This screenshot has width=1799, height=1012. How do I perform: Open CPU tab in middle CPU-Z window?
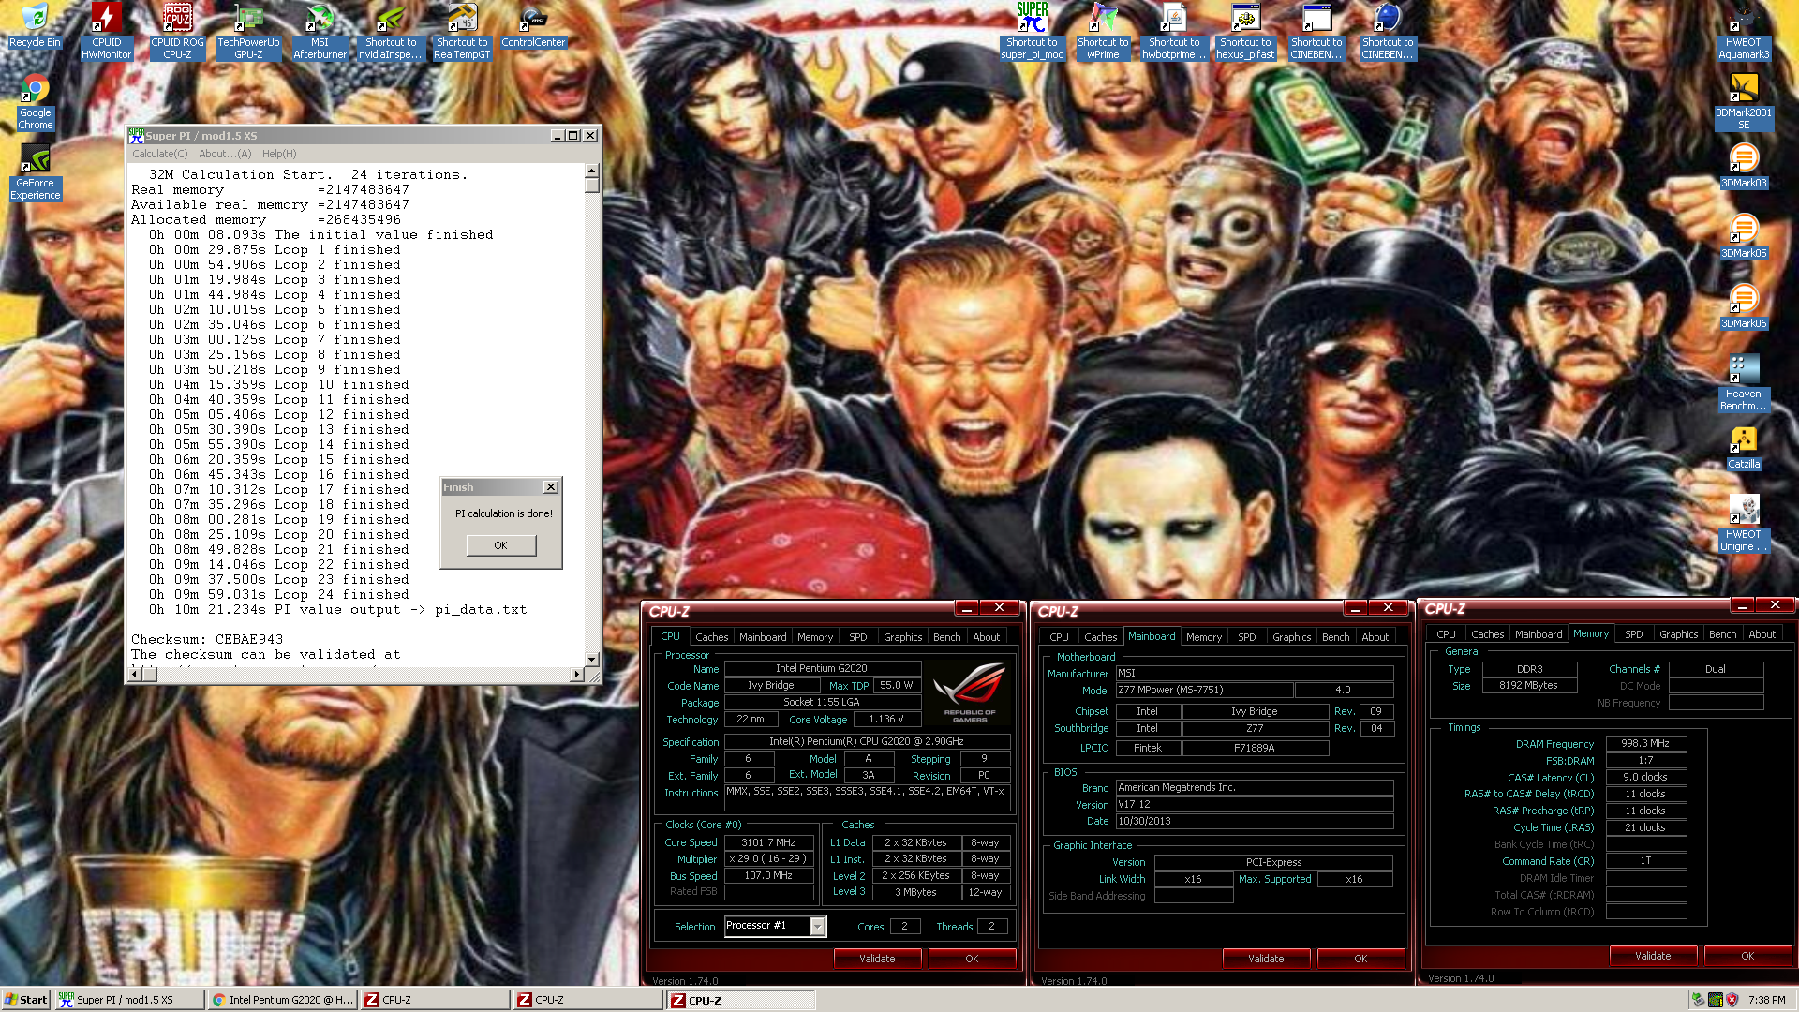[x=1059, y=637]
